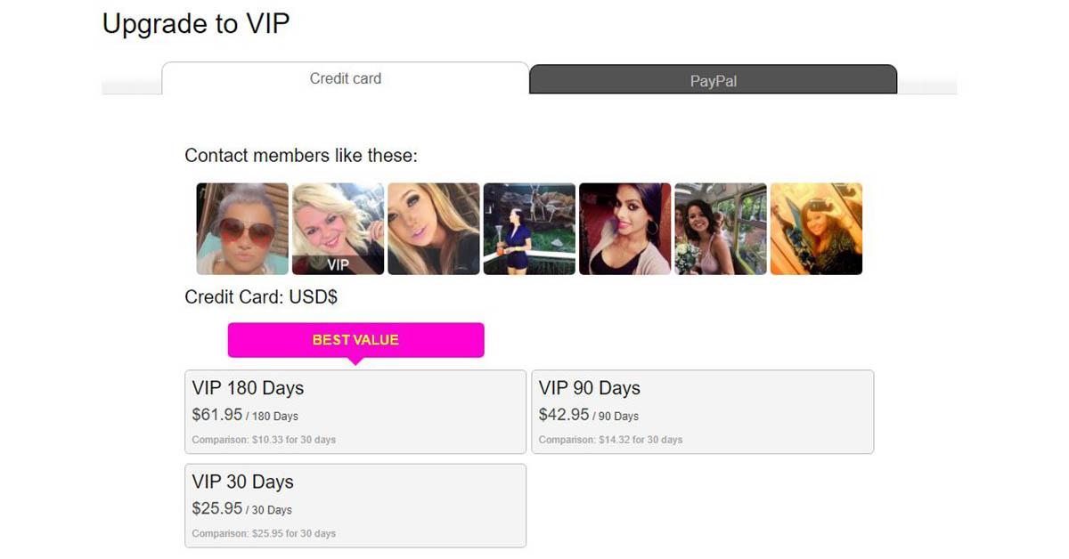Click the $42.95 price for 90 days
The image size is (1069, 559).
[x=564, y=415]
